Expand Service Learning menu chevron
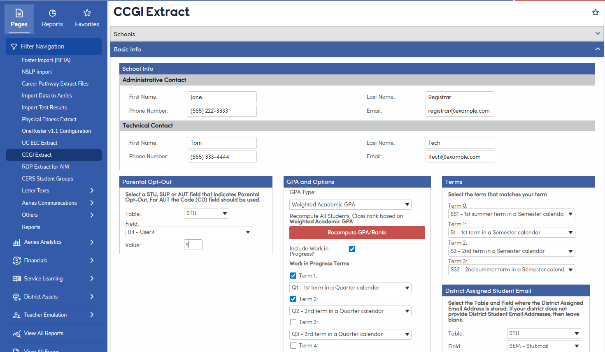Viewport: 605px width, 352px height. click(92, 278)
